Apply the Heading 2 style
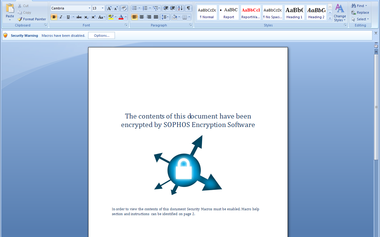This screenshot has width=380, height=237. pyautogui.click(x=316, y=12)
